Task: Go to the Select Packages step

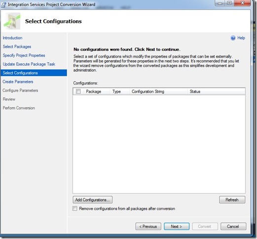Action: [x=17, y=46]
